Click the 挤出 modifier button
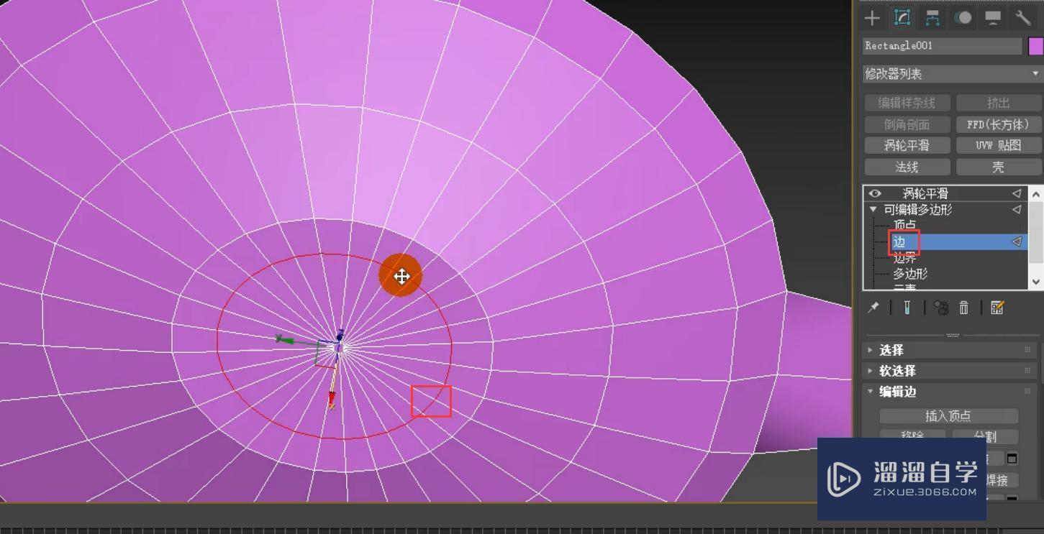 tap(998, 103)
